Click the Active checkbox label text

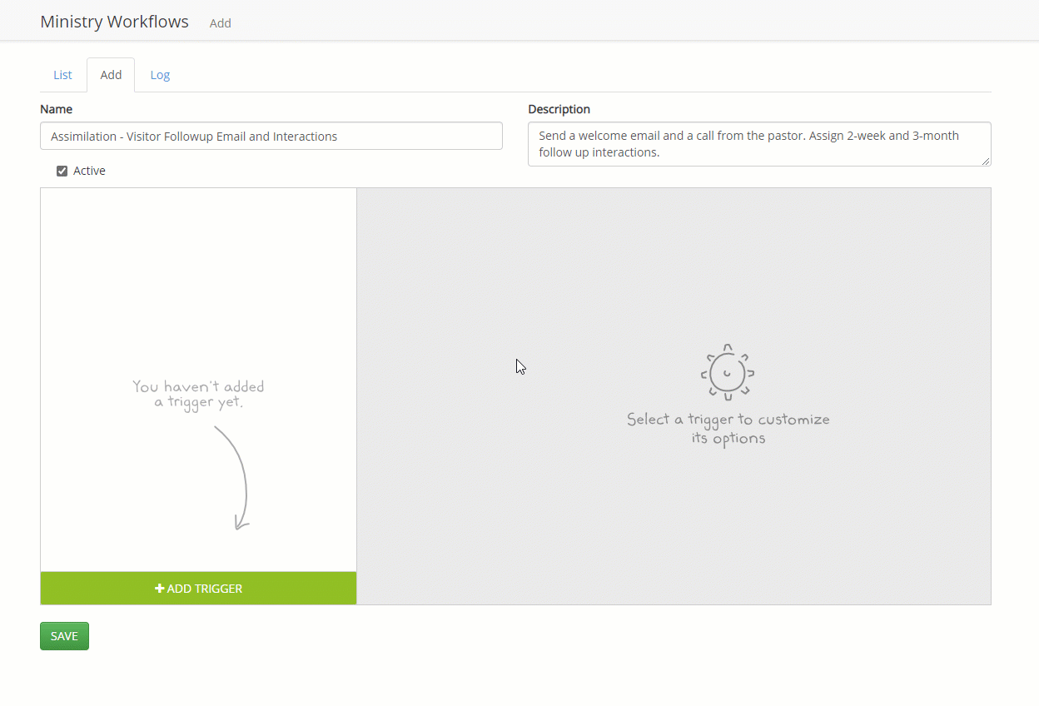[x=89, y=171]
